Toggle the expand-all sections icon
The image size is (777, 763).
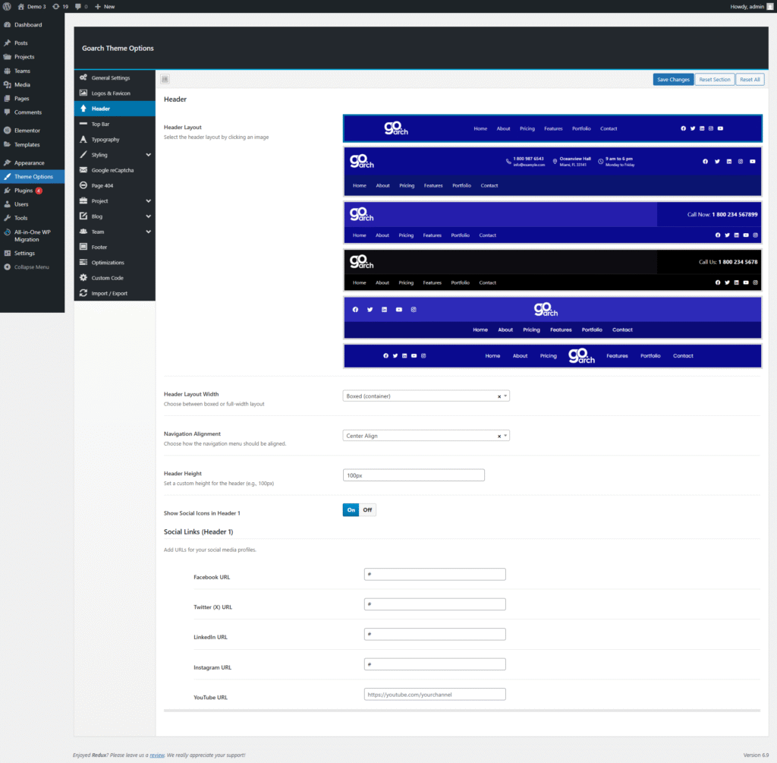pos(165,79)
